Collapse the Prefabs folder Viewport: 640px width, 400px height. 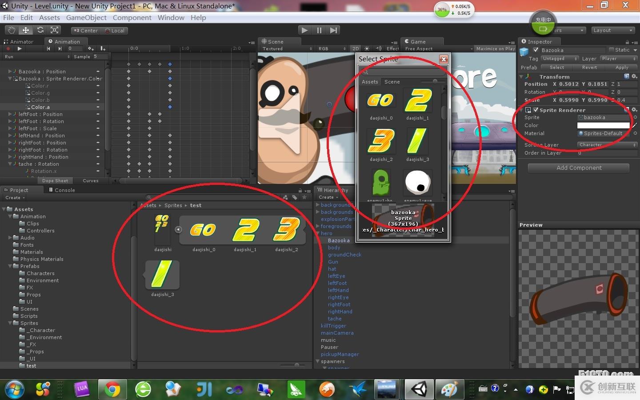click(10, 266)
